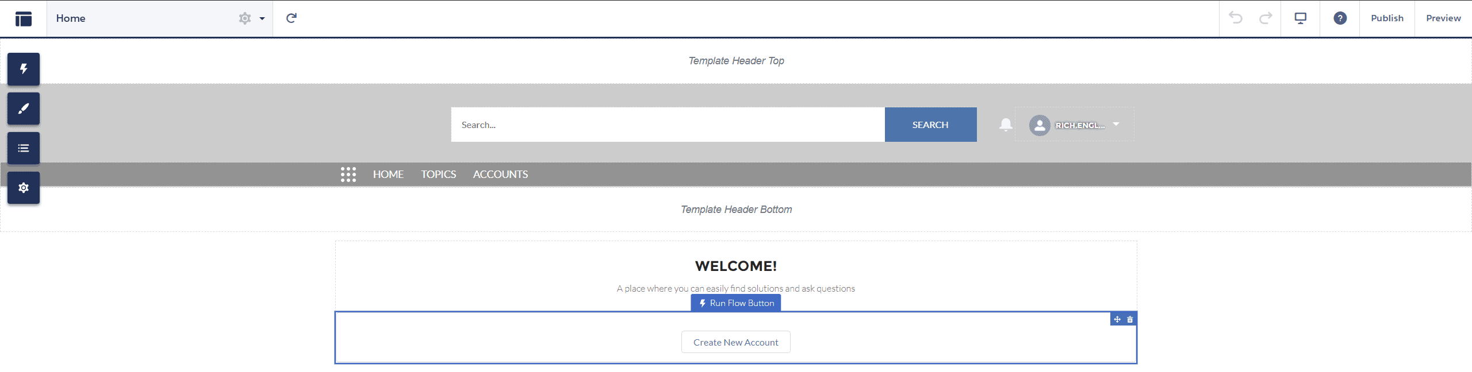Image resolution: width=1472 pixels, height=372 pixels.
Task: Open the Page Structure list panel
Action: 23,148
